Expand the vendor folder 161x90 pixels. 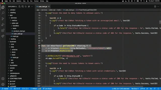(x=12, y=68)
